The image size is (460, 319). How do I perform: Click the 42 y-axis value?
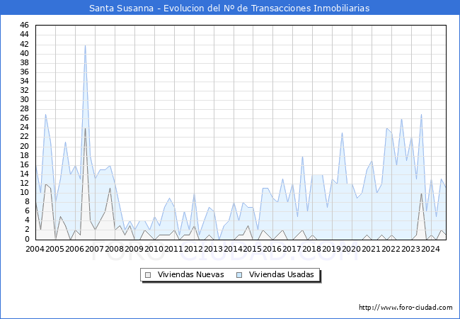[x=24, y=44]
